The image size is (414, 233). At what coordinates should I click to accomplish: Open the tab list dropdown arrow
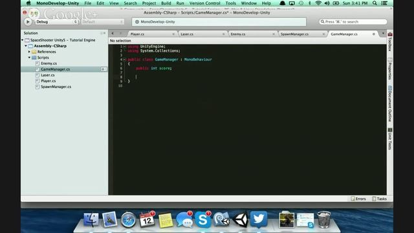coord(383,33)
